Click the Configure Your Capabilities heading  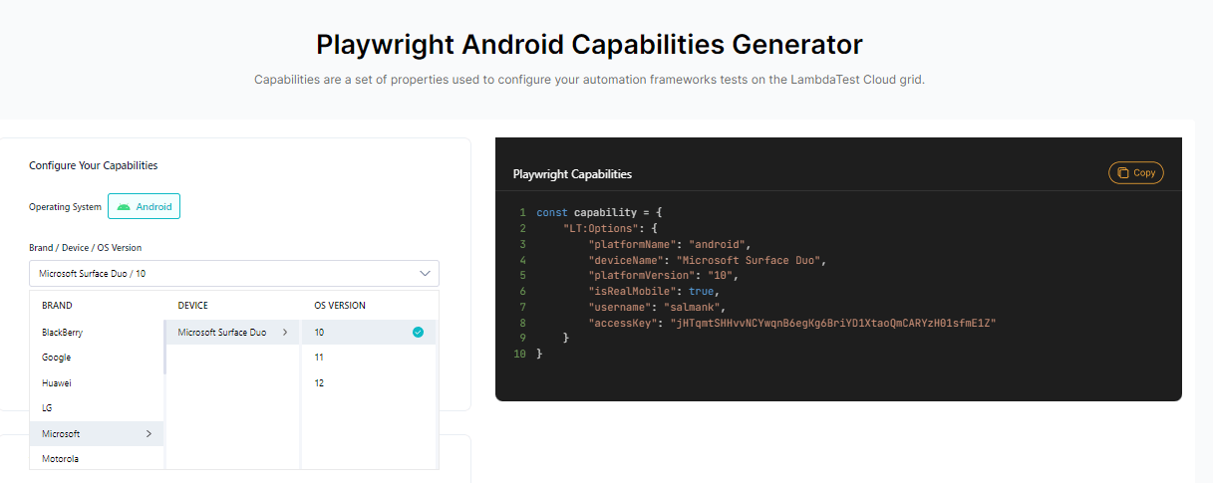point(93,165)
